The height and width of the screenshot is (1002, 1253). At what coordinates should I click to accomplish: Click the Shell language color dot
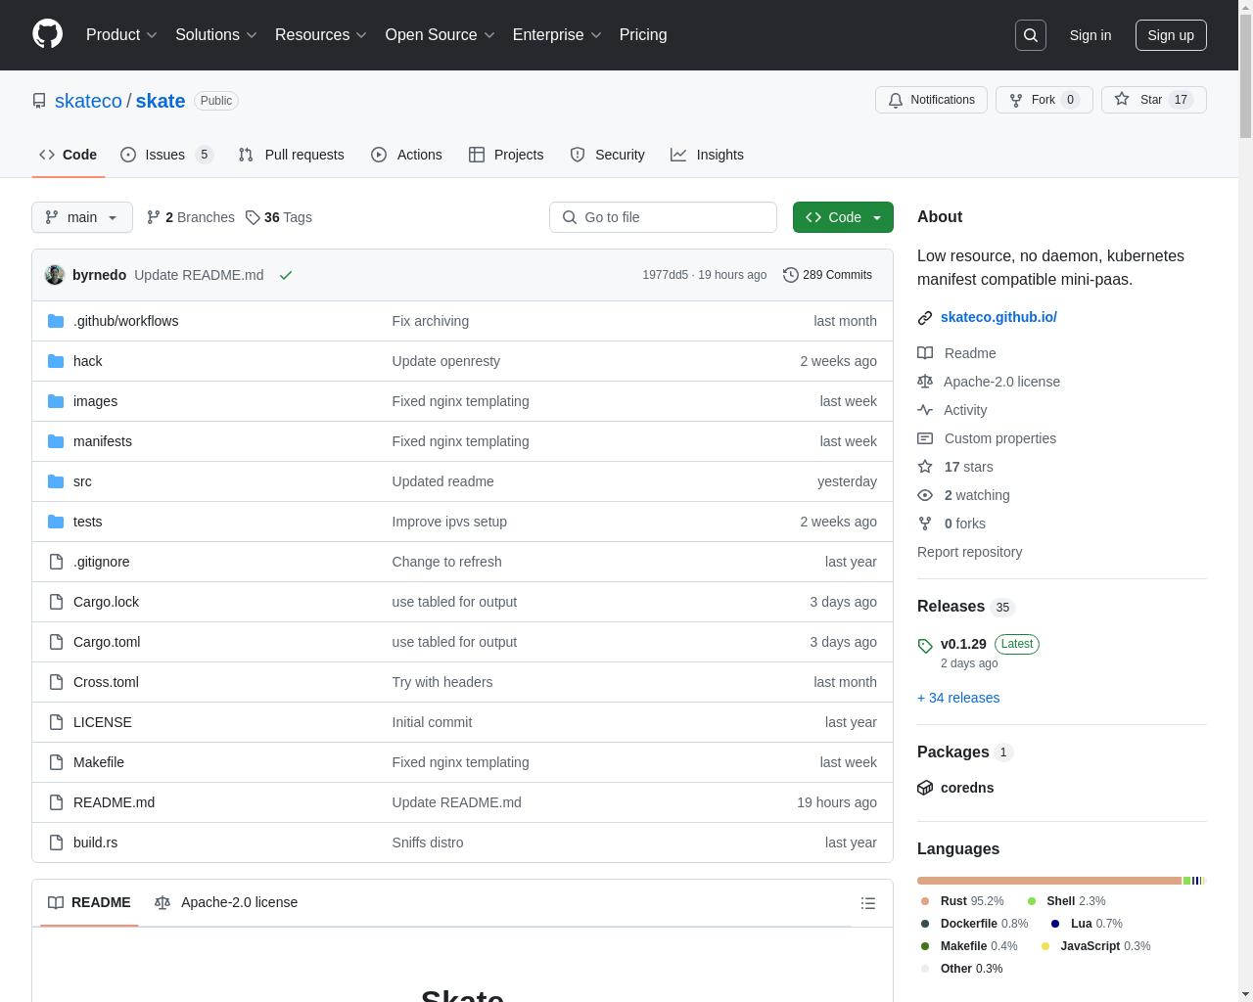coord(1032,901)
